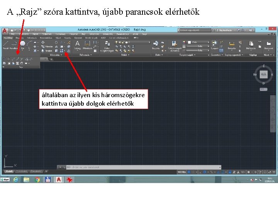Pin the expanded Rajz panel open
Image resolution: width=278 pixels, height=209 pixels.
pyautogui.click(x=3, y=67)
